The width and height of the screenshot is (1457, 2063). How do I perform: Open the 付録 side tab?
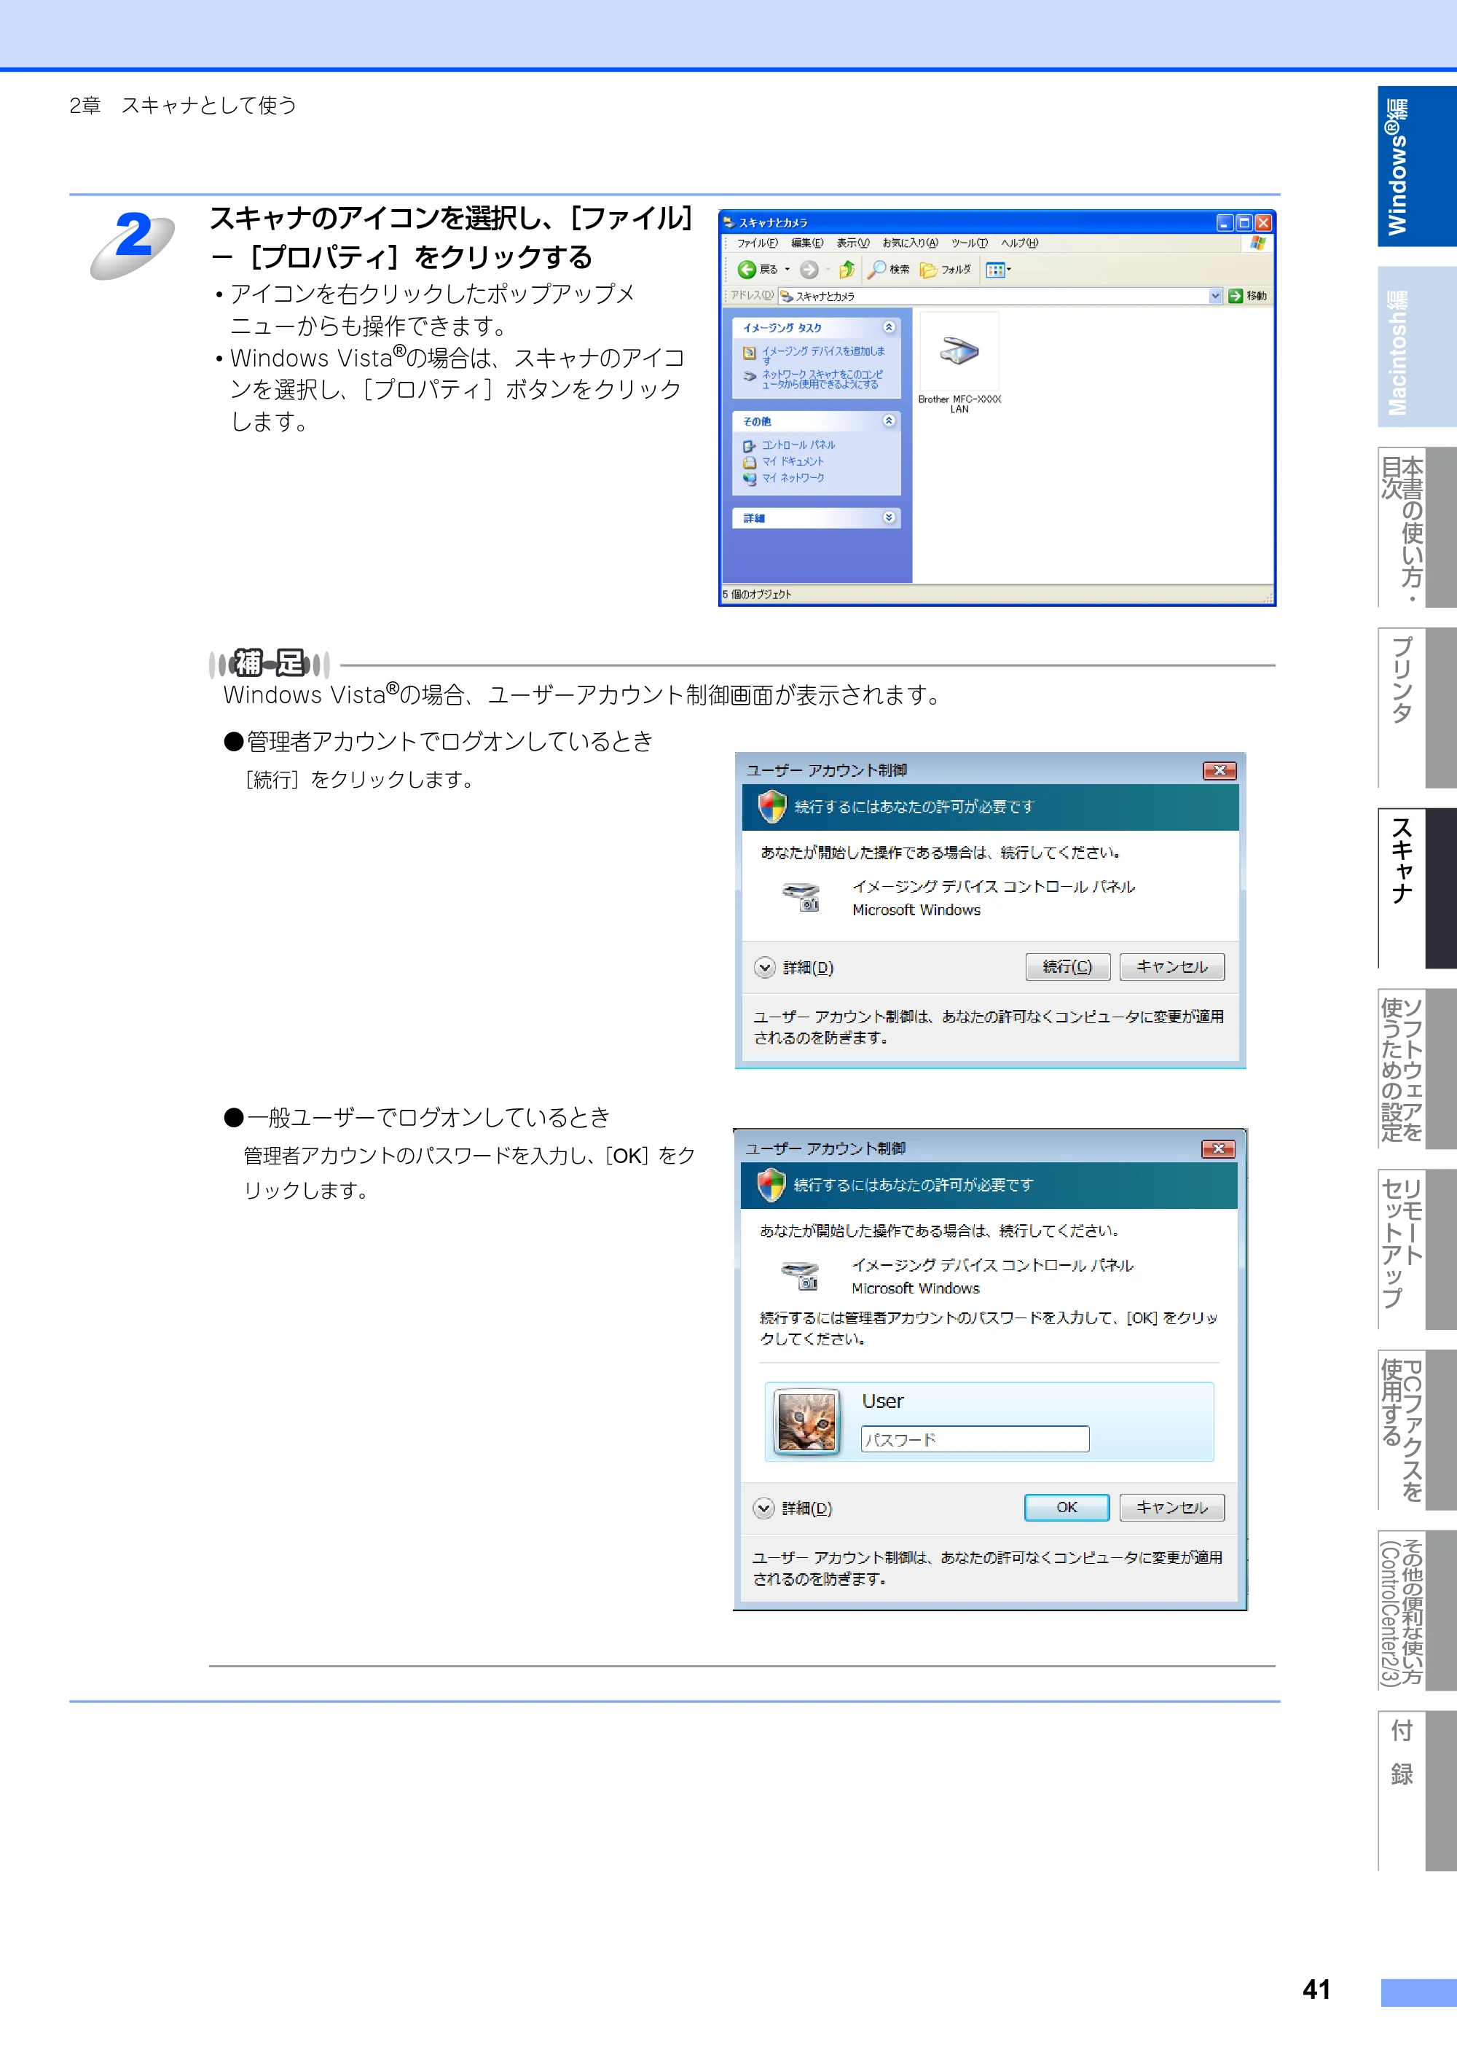point(1417,1792)
